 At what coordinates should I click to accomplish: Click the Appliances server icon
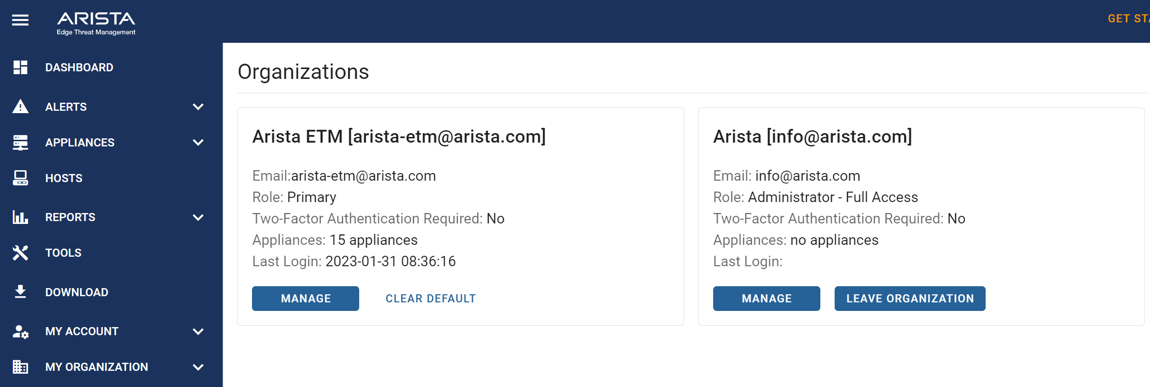(20, 143)
